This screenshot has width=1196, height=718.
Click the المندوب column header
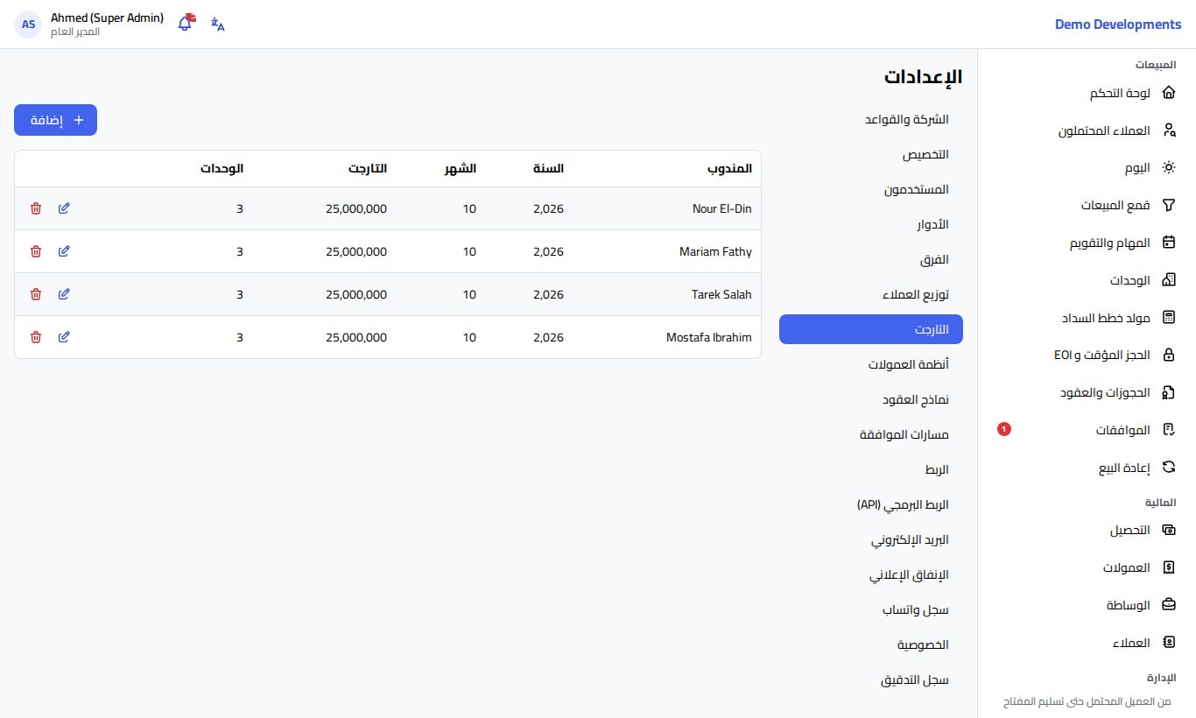(x=729, y=168)
